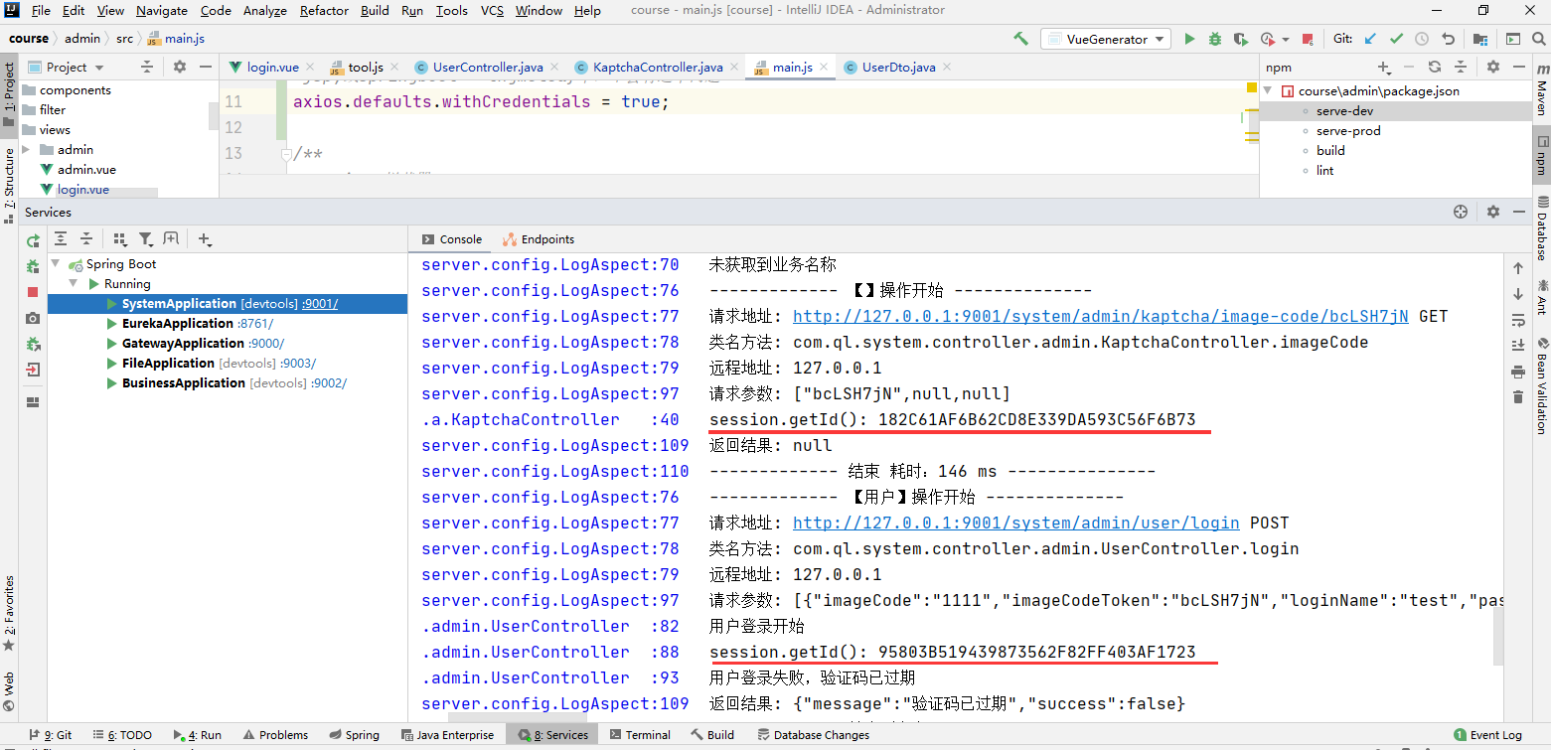This screenshot has height=750, width=1551.
Task: Switch to the UserController.java editor tab
Action: pyautogui.click(x=488, y=67)
